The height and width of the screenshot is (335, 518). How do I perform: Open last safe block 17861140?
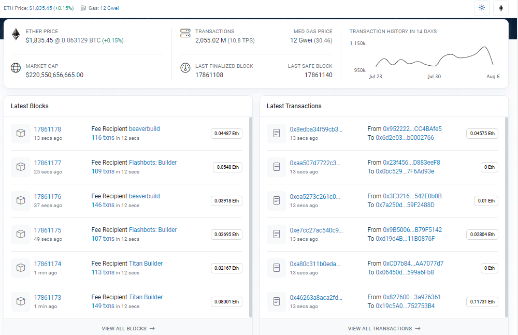point(319,75)
